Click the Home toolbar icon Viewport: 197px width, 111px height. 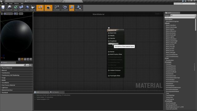click(27, 8)
